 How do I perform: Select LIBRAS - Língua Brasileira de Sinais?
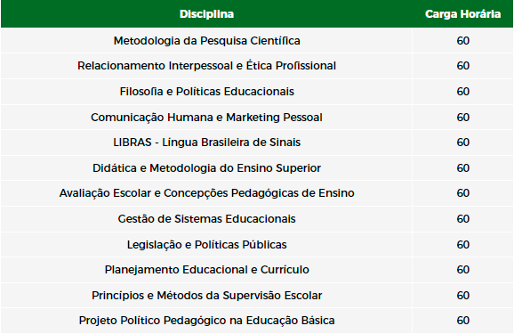tap(206, 143)
